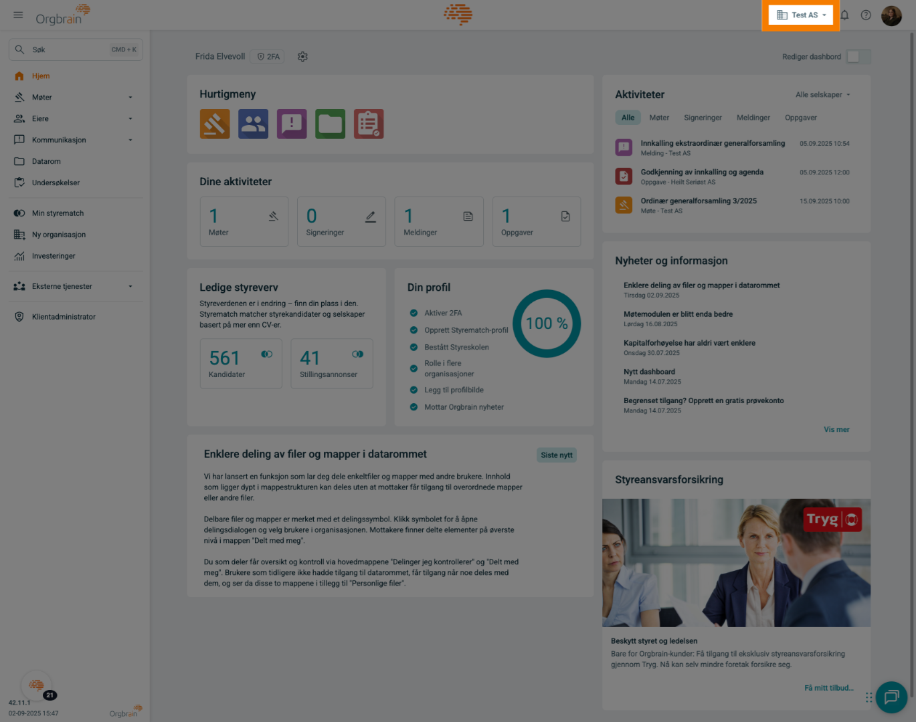Image resolution: width=916 pixels, height=722 pixels.
Task: Click the drag handle dots beside chat
Action: tap(868, 697)
